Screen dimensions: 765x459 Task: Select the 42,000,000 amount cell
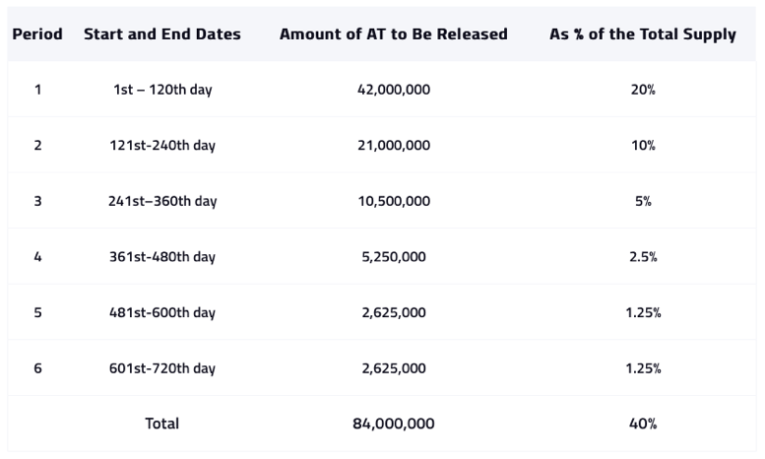(394, 90)
